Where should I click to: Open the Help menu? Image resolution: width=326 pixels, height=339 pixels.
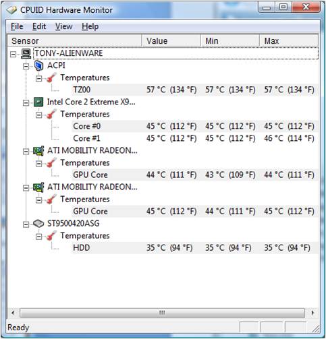[x=90, y=26]
